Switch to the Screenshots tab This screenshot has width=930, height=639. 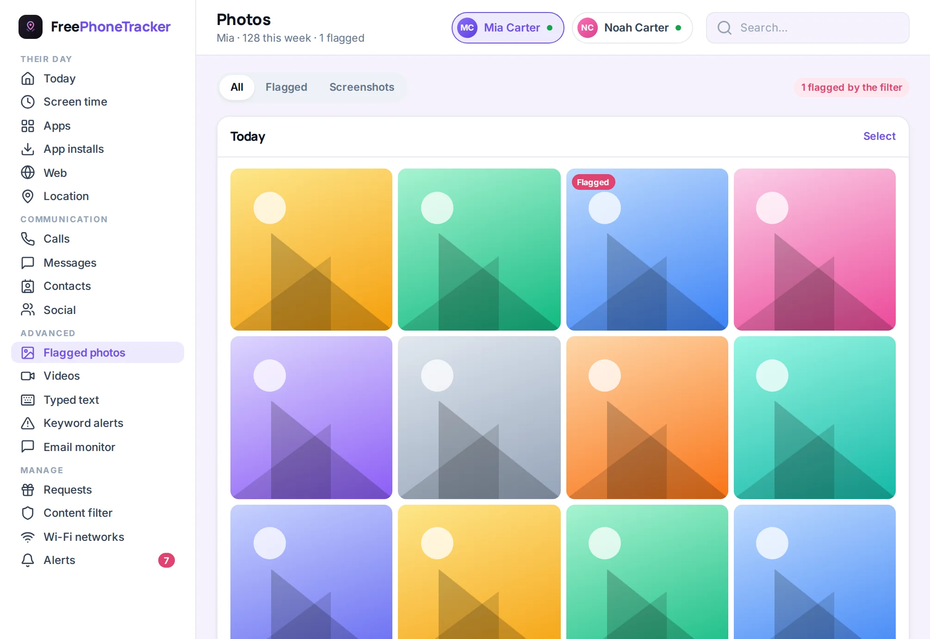point(362,87)
